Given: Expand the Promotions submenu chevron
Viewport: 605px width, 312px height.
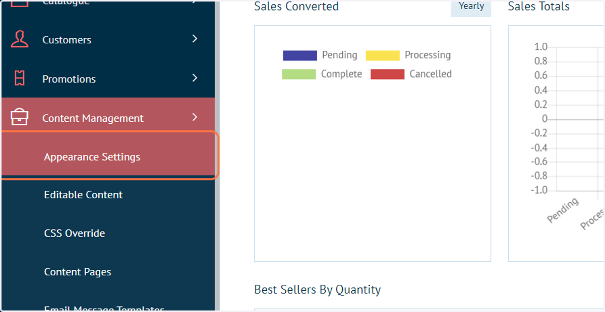Looking at the screenshot, I should tap(195, 78).
